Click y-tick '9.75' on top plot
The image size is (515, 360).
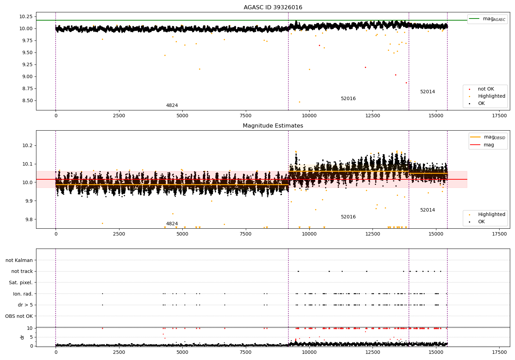tap(27, 40)
